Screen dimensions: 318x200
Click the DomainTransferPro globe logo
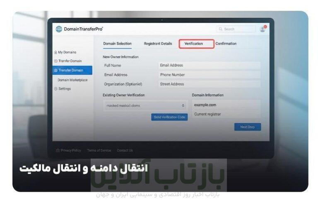(x=59, y=29)
